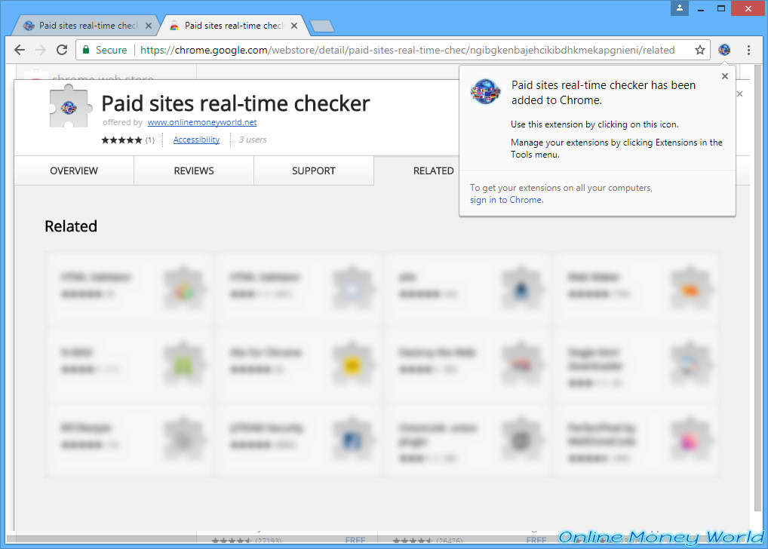Screen dimensions: 768x549
Task: Select the active web store browser tab
Action: pos(233,26)
